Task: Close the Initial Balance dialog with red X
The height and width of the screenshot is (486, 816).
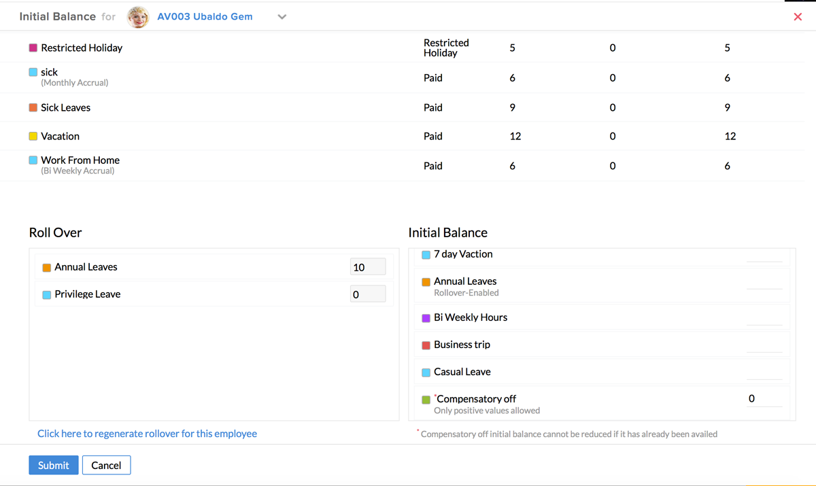Action: 798,17
